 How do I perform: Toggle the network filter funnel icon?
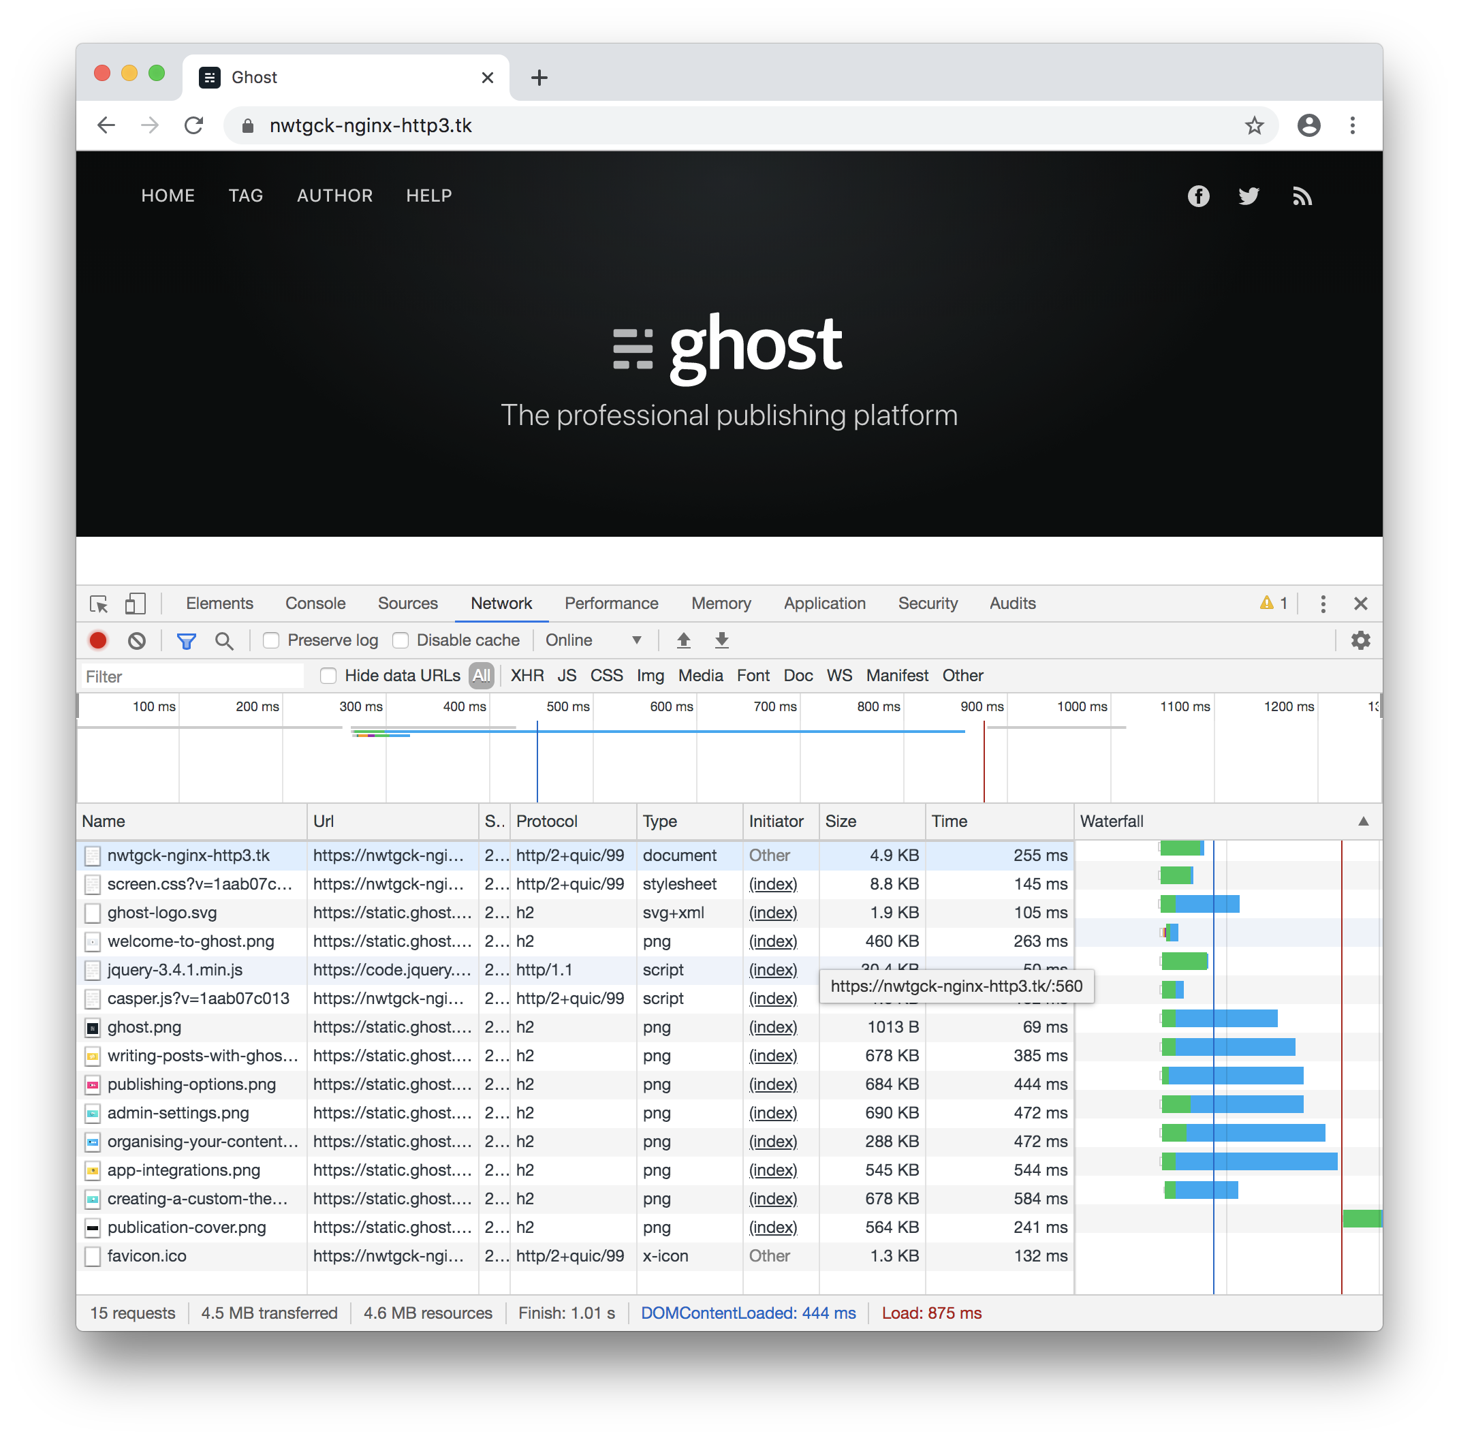pyautogui.click(x=186, y=640)
